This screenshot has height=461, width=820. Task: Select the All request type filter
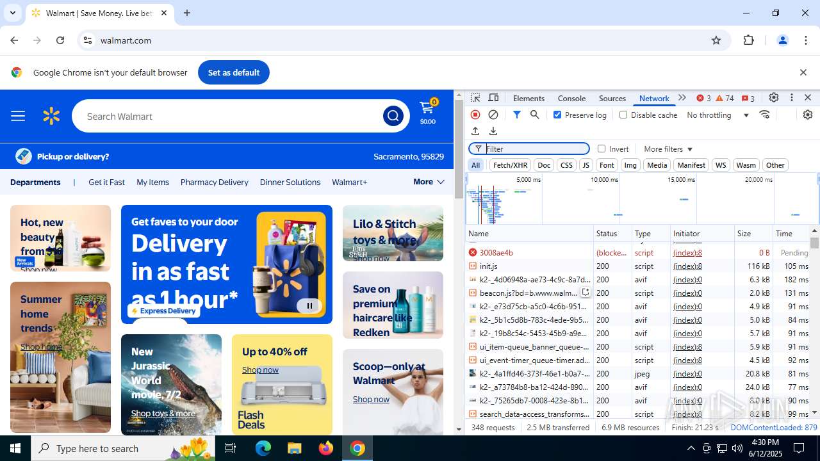(x=475, y=165)
